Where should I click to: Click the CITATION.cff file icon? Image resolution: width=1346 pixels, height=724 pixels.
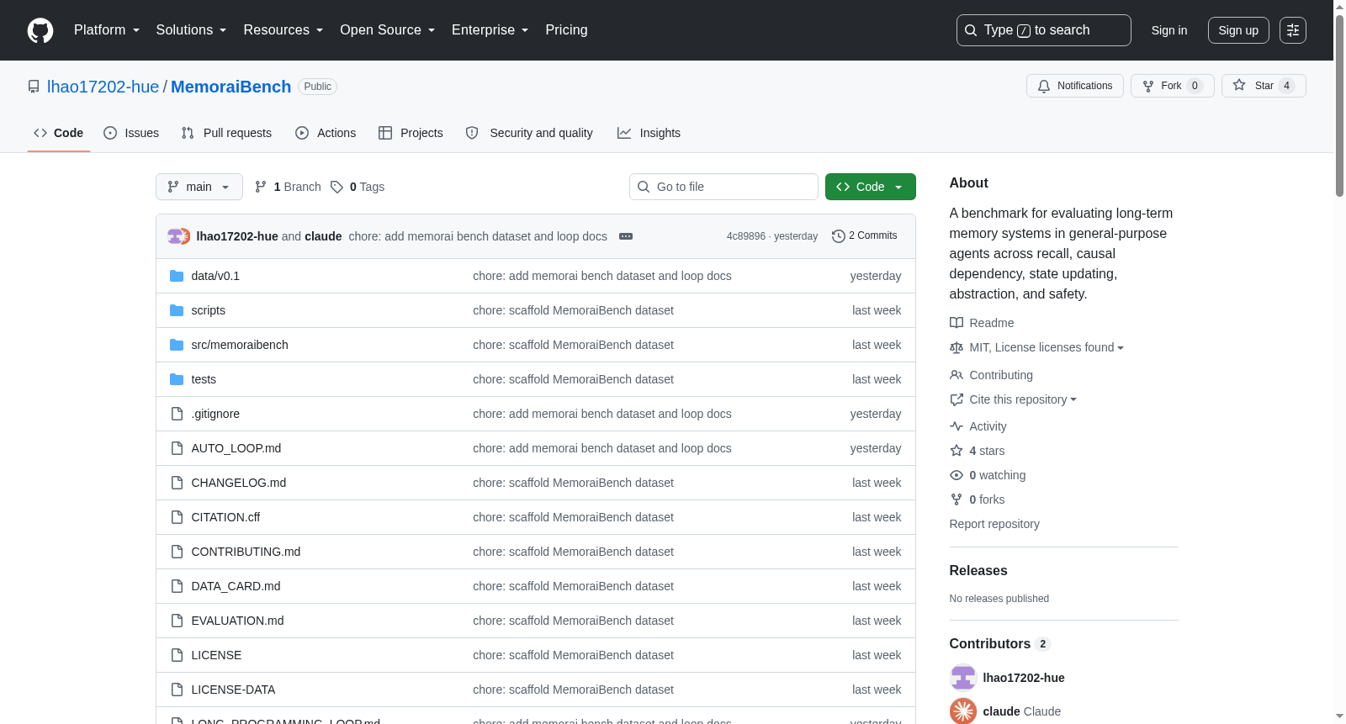pyautogui.click(x=177, y=517)
